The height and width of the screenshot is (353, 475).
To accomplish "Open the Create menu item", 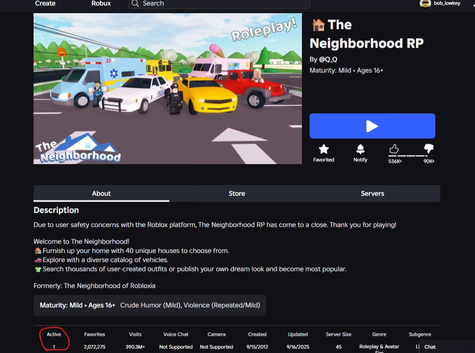I will (x=45, y=4).
